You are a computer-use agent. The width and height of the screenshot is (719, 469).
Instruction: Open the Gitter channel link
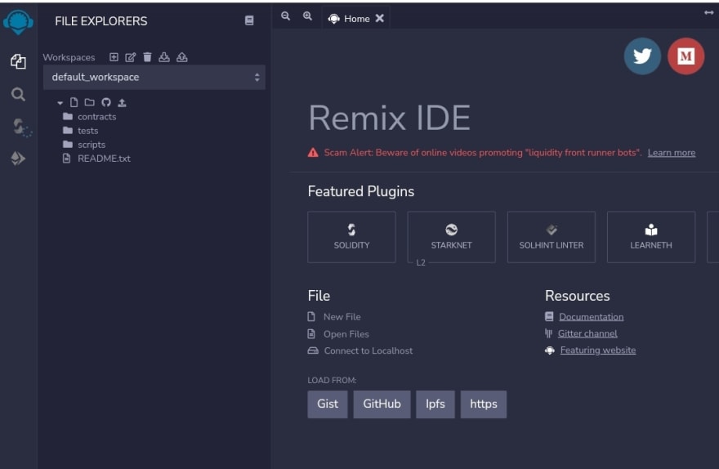pos(587,333)
